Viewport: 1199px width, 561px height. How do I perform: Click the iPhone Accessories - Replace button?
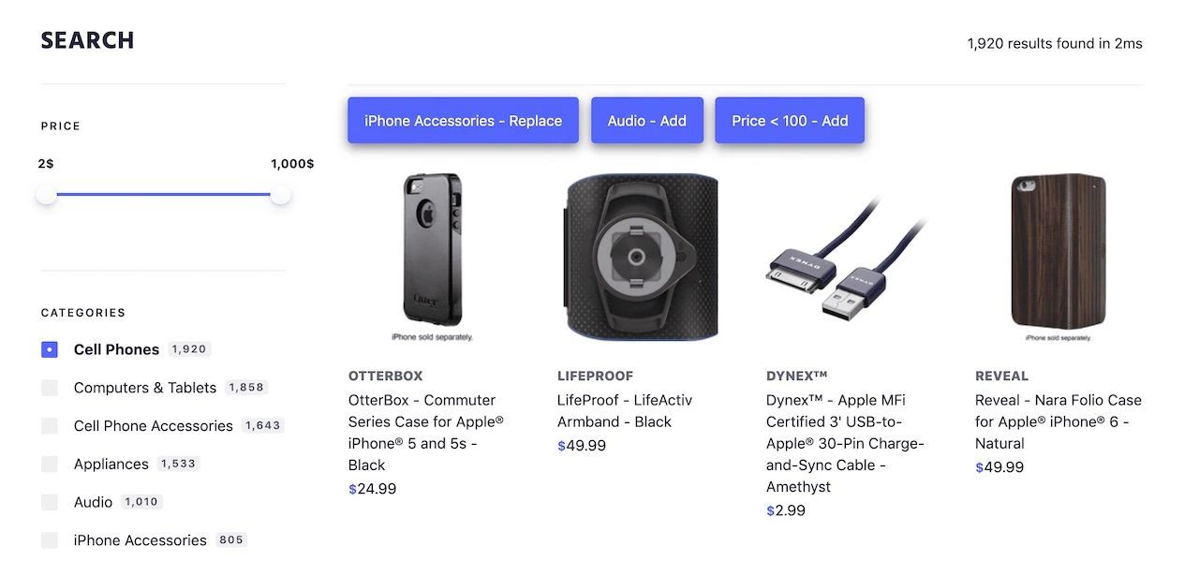coord(463,120)
